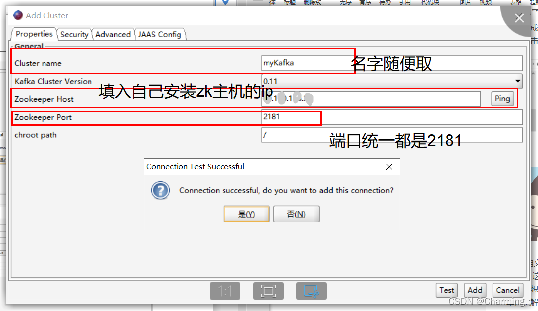The height and width of the screenshot is (311, 538).
Task: Click the 1:1 actual-size view icon
Action: coord(225,291)
